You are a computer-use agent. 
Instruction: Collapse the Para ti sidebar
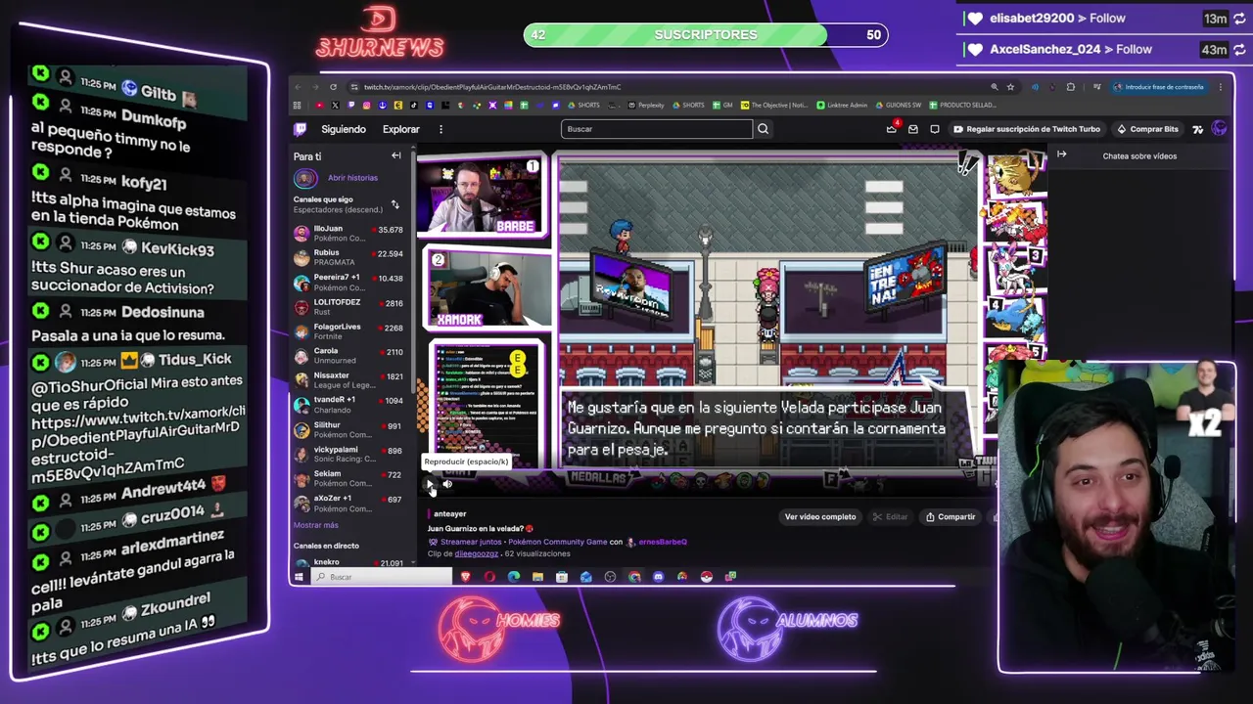point(396,156)
